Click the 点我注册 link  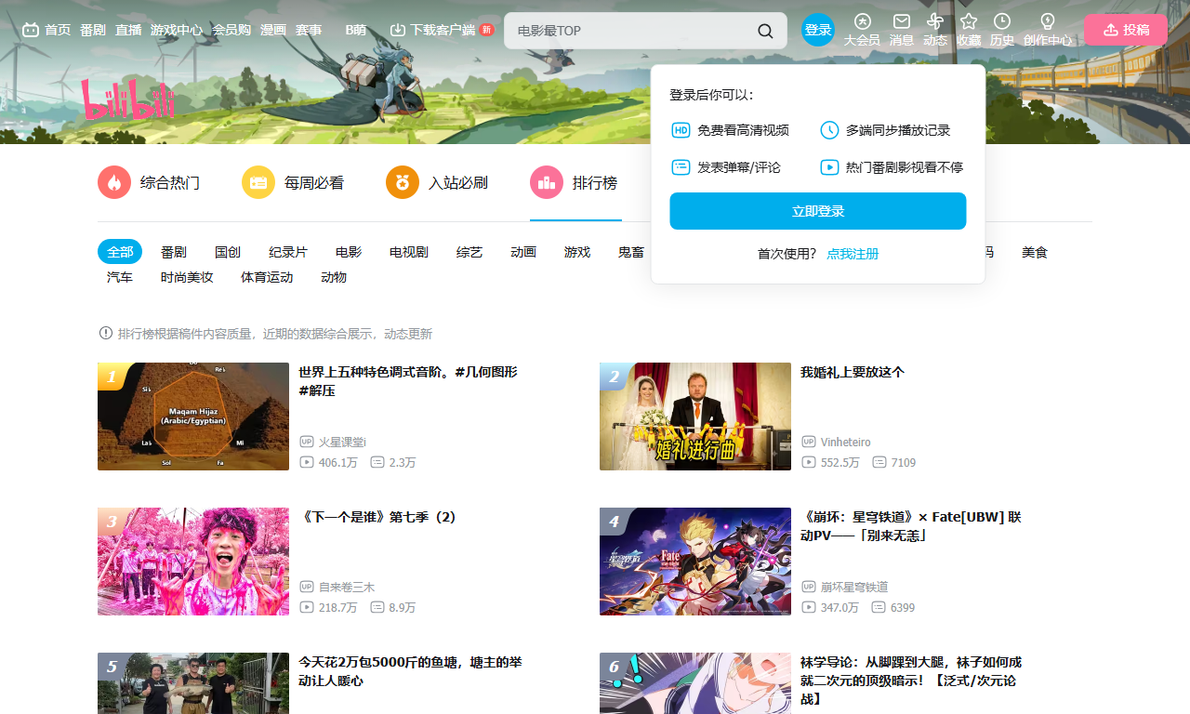853,254
